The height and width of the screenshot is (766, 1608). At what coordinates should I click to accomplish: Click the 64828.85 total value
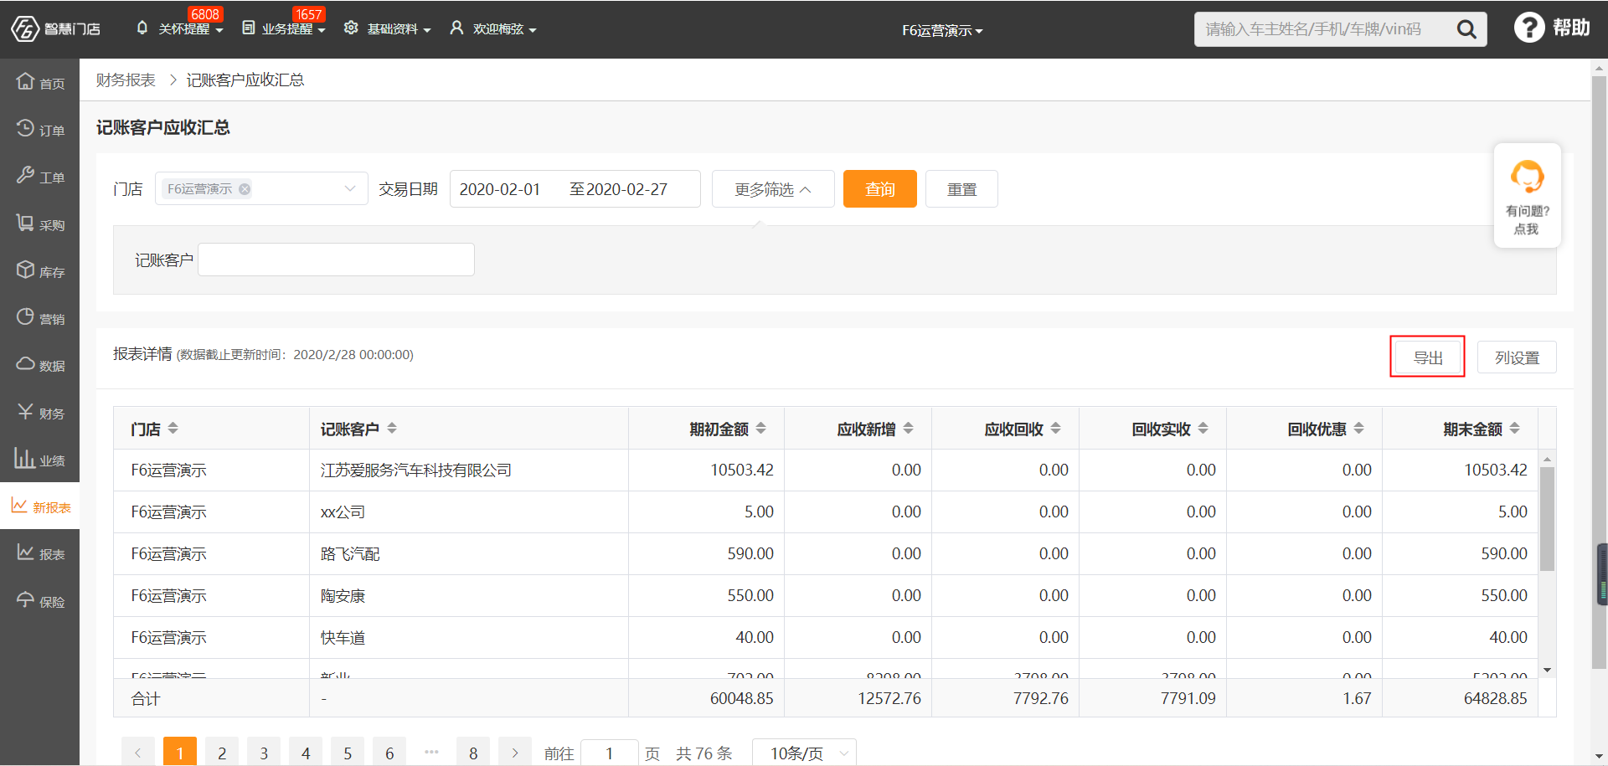click(x=1495, y=698)
